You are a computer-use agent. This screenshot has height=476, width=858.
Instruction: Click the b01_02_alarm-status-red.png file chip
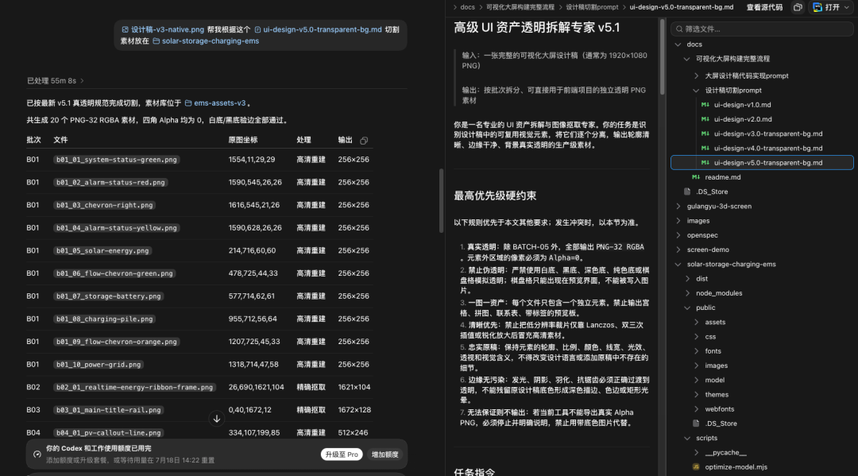coord(110,183)
